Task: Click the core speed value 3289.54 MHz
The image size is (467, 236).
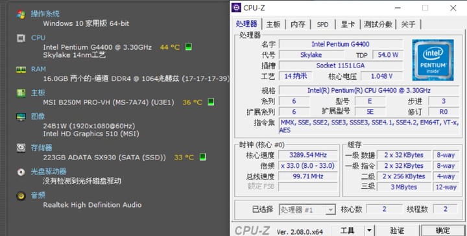Action: coord(308,155)
